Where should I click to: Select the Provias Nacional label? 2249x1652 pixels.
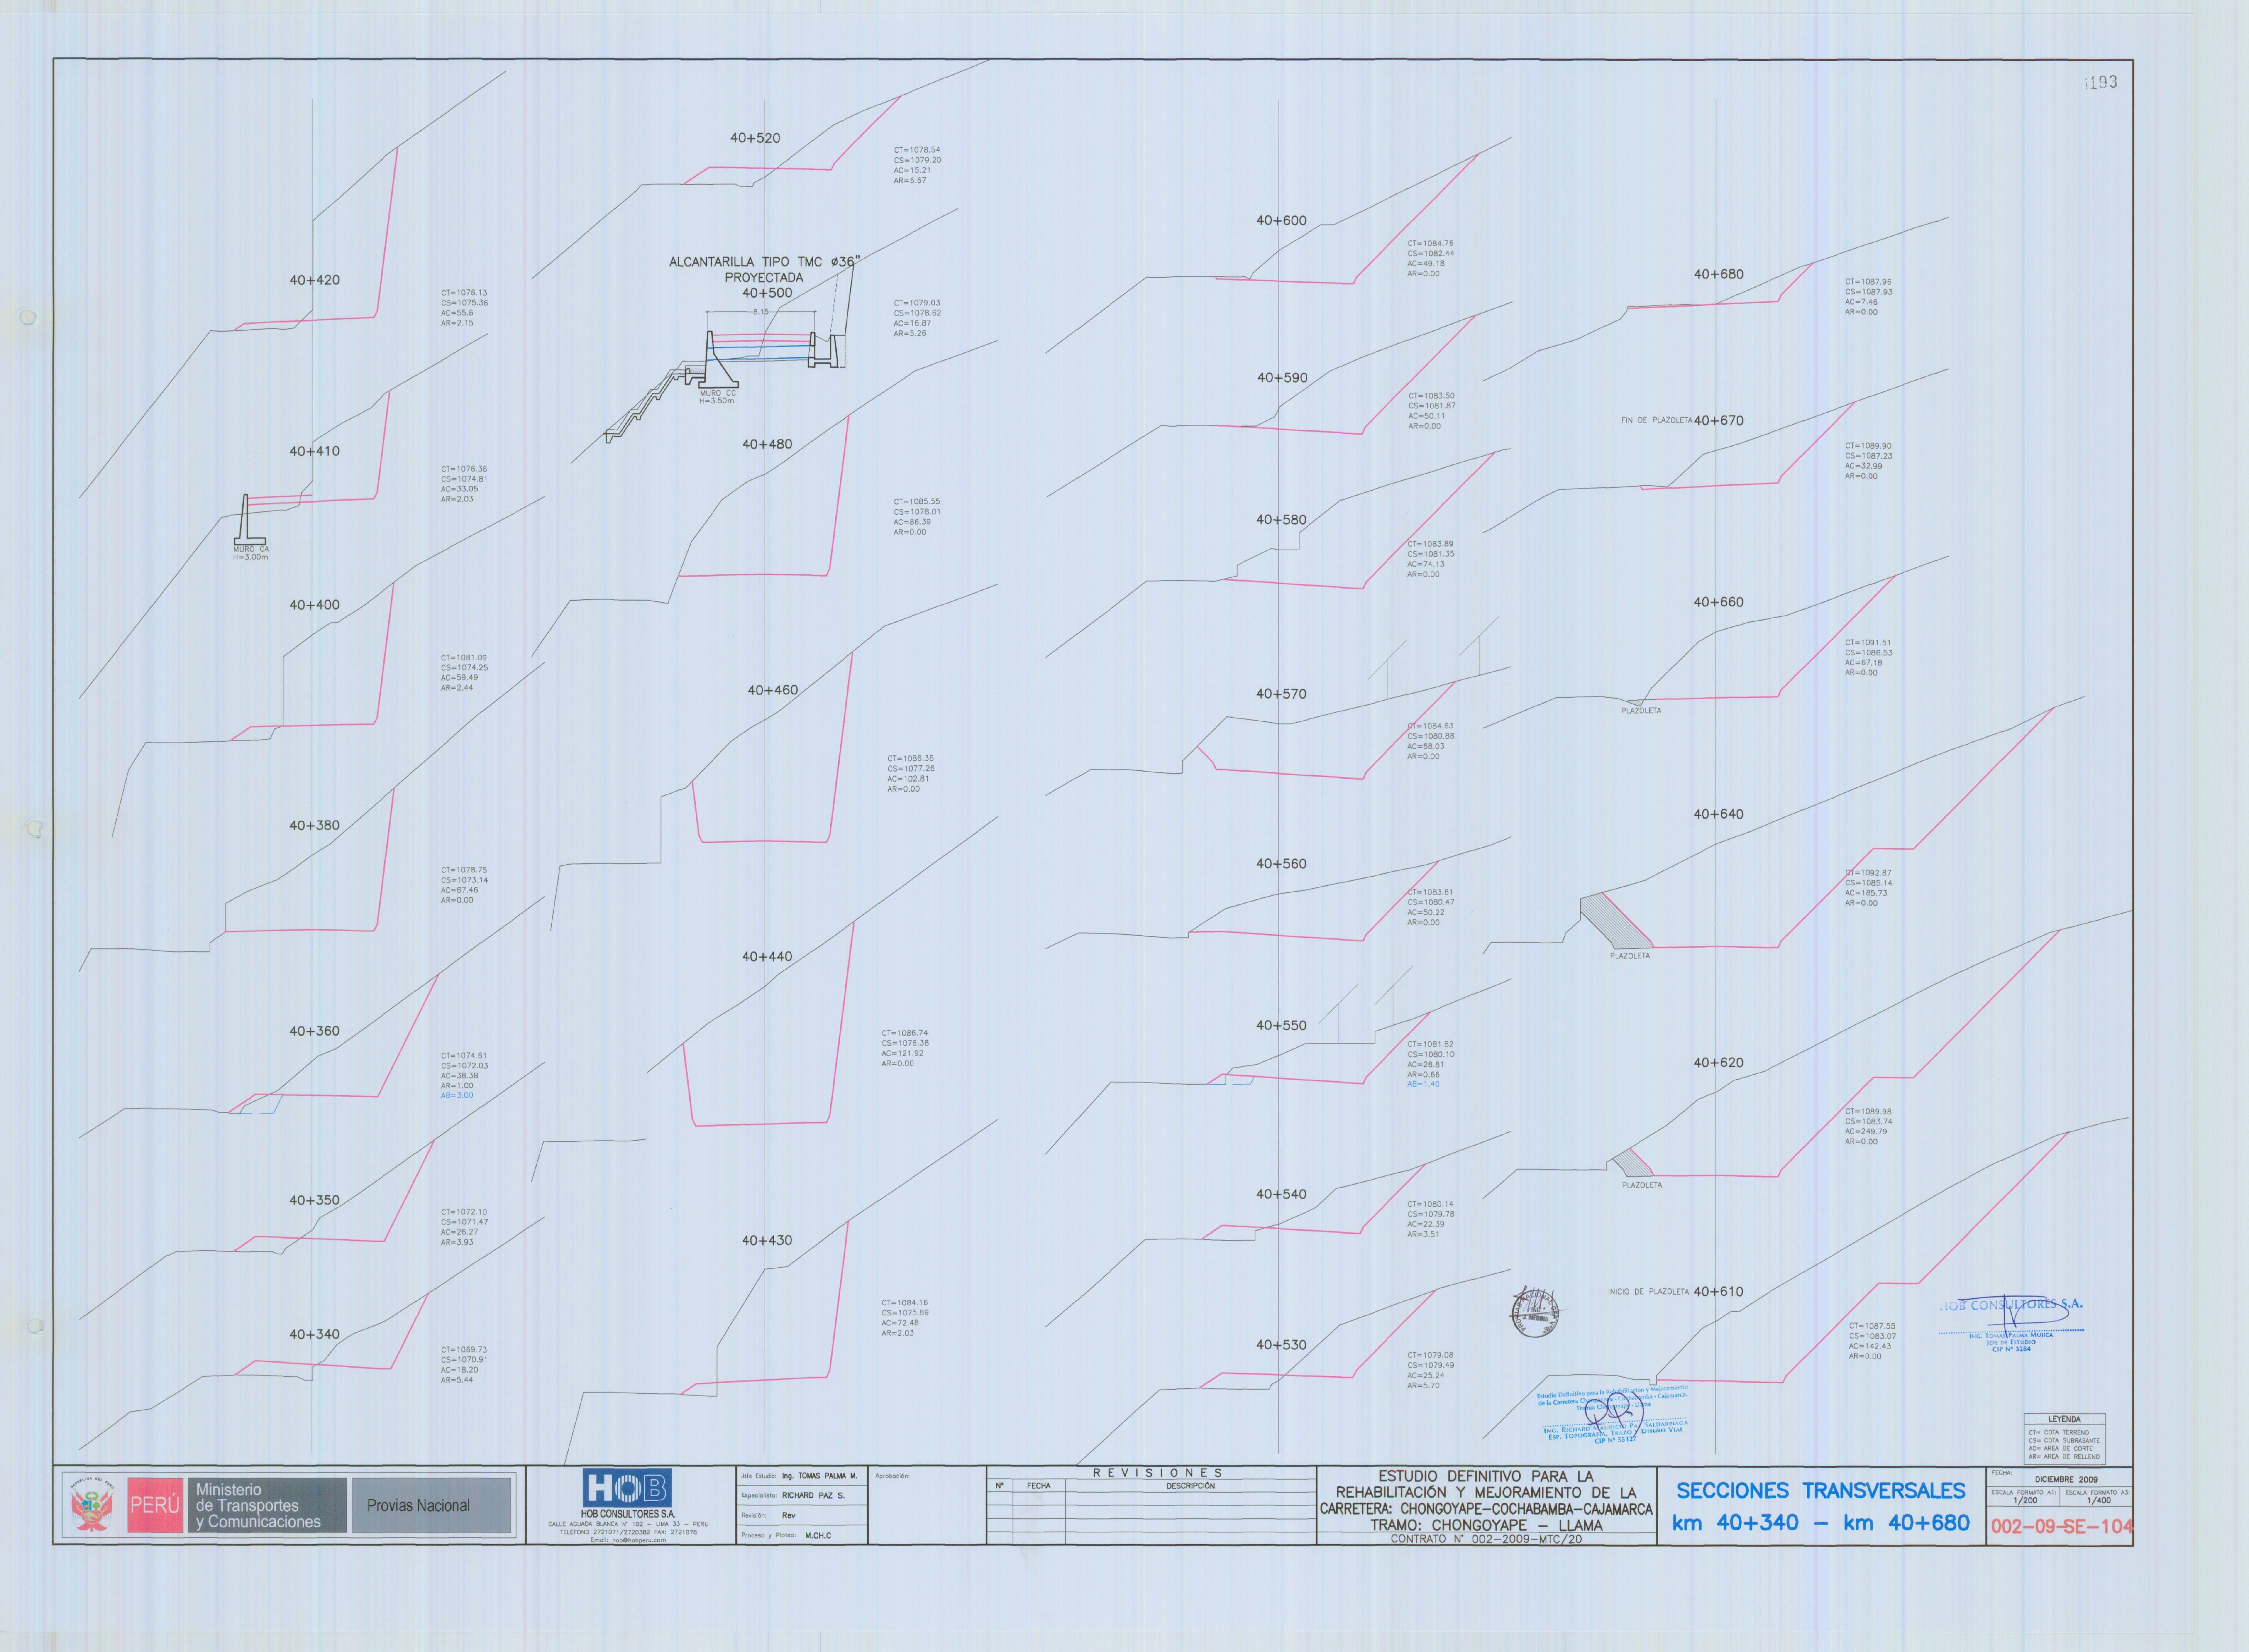tap(418, 1505)
